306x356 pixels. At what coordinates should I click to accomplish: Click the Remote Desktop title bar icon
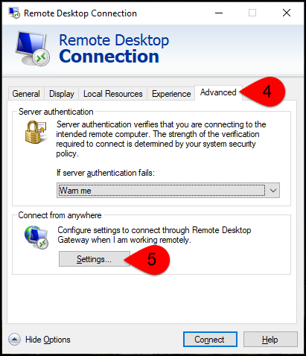[14, 13]
